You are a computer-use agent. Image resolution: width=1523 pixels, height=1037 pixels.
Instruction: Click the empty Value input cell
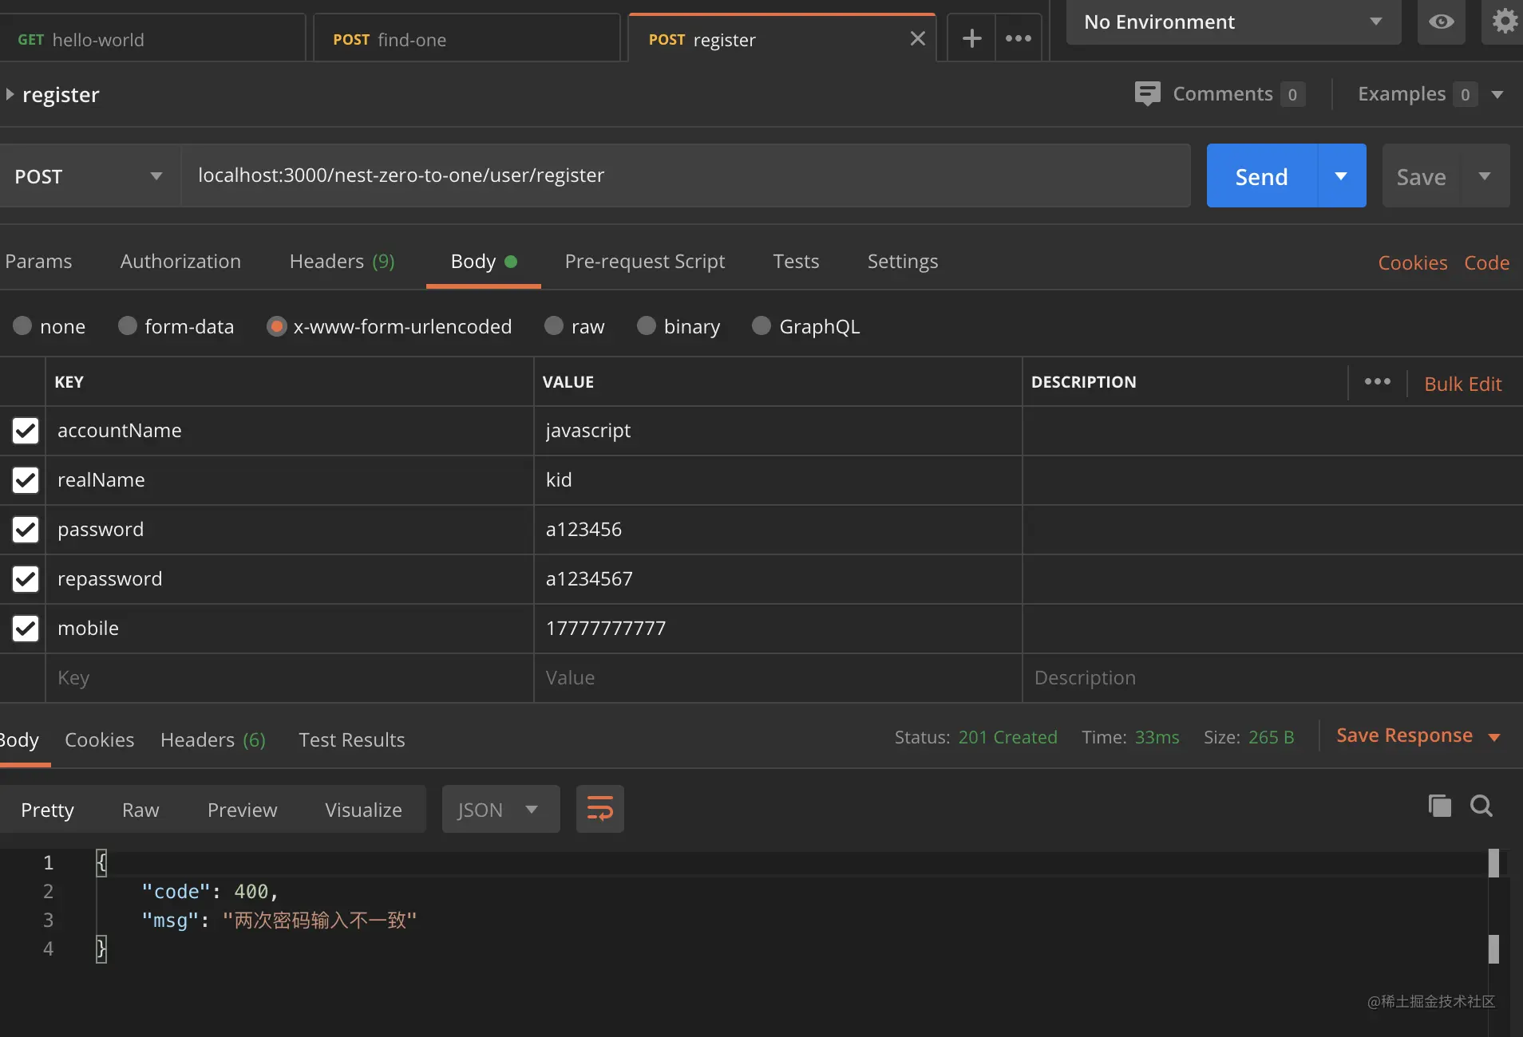pos(777,678)
